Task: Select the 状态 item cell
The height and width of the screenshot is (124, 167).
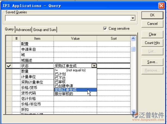Action: 37,66
